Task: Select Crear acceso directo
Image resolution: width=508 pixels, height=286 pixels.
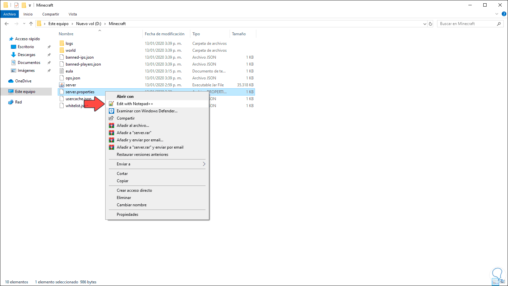Action: pos(157,190)
